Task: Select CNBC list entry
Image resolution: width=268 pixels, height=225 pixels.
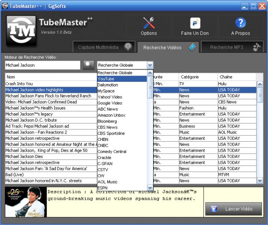Action: click(122, 146)
